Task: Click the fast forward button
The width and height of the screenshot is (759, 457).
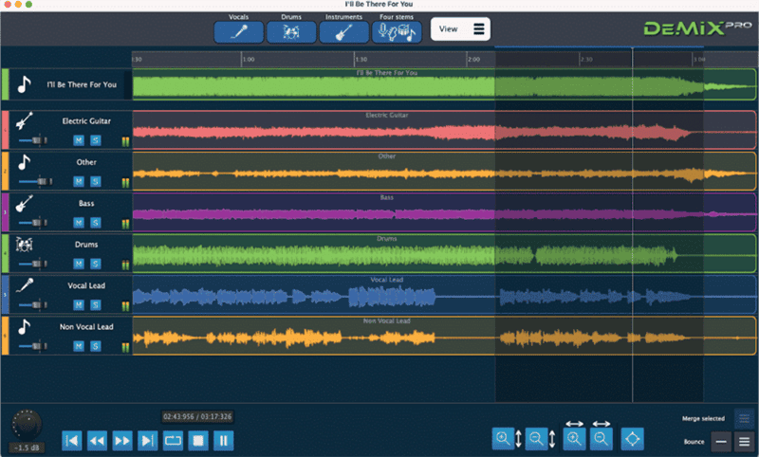Action: click(122, 441)
